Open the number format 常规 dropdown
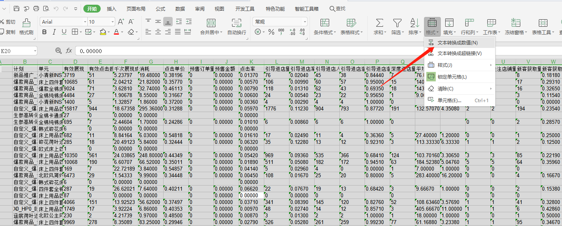 (304, 22)
